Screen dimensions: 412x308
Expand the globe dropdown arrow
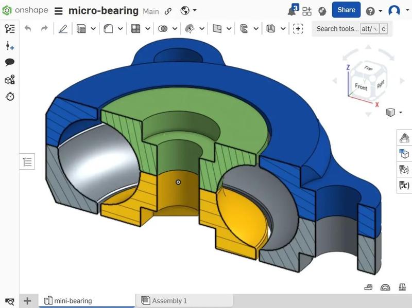pyautogui.click(x=195, y=10)
